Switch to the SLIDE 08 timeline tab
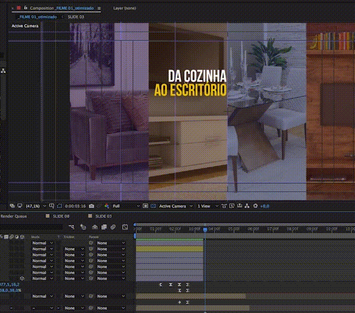 [60, 215]
